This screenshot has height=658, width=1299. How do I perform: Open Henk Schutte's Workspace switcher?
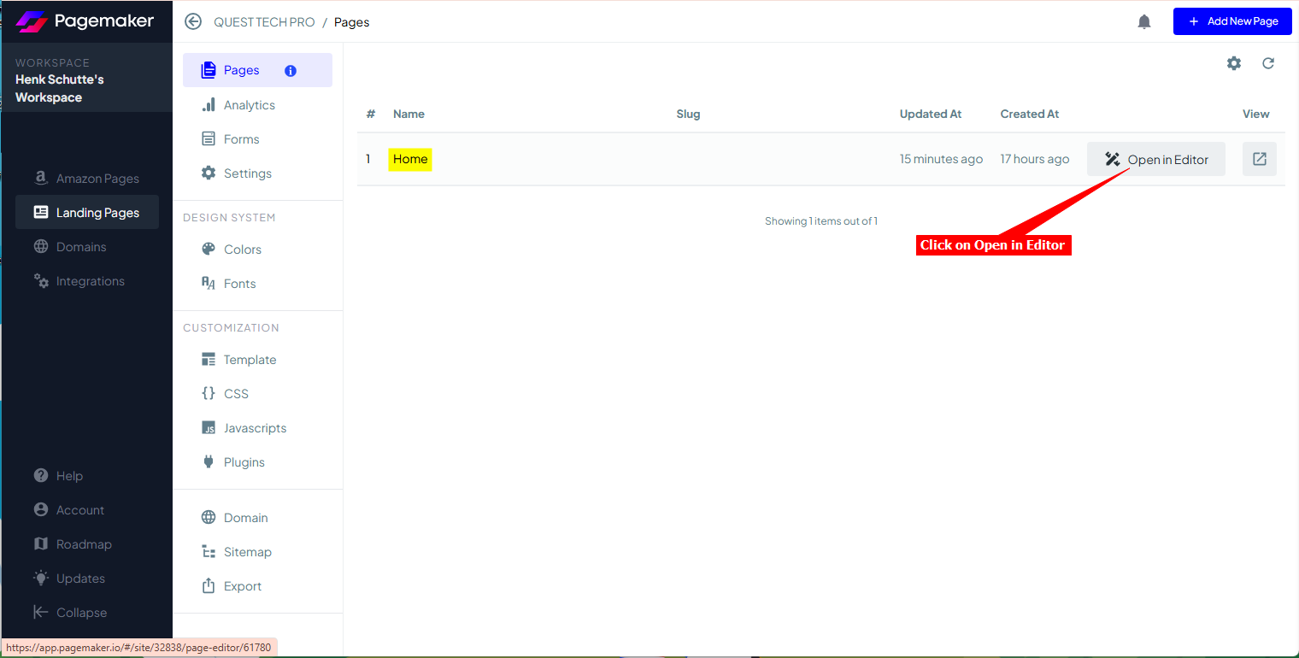[86, 79]
